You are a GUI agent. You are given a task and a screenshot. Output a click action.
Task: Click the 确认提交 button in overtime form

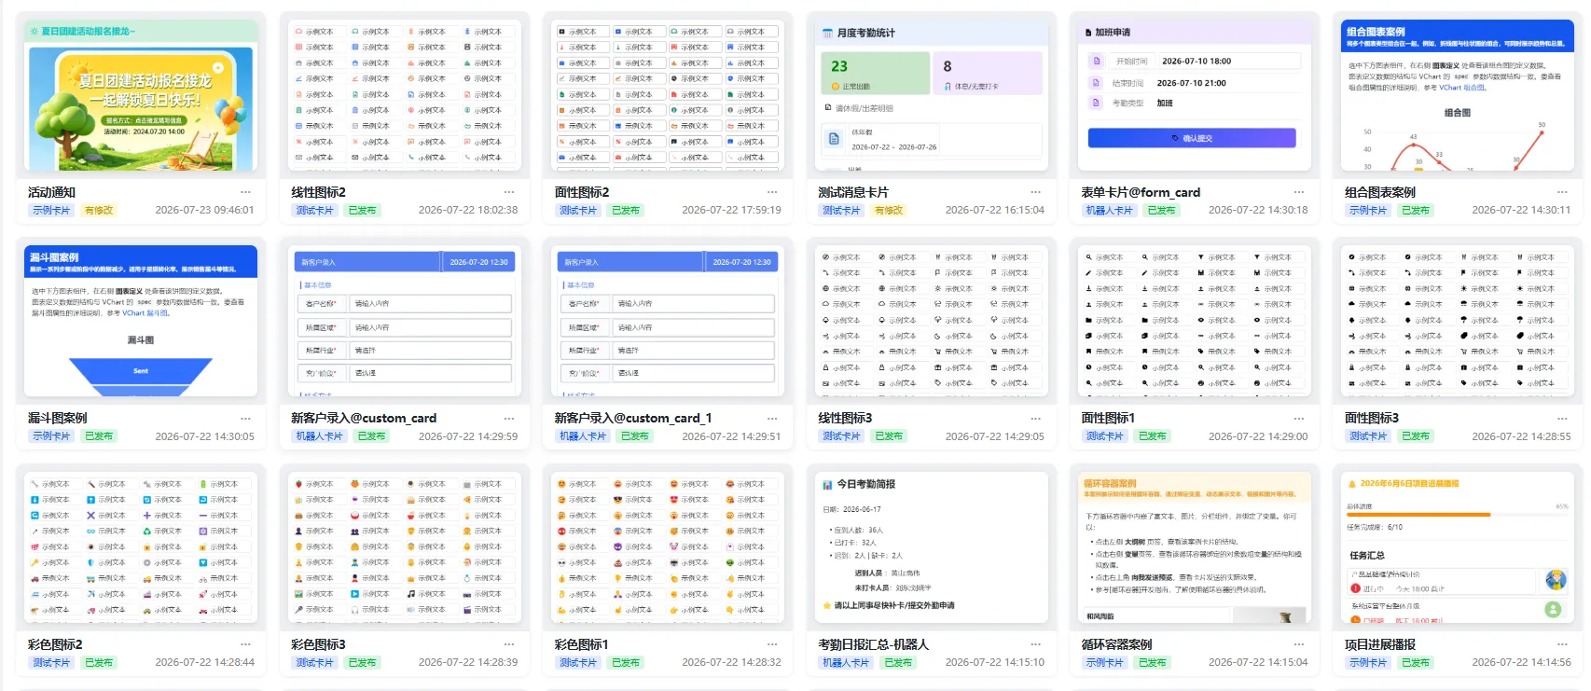tap(1192, 138)
